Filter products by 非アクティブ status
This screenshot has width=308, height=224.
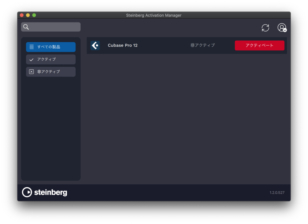coord(51,72)
